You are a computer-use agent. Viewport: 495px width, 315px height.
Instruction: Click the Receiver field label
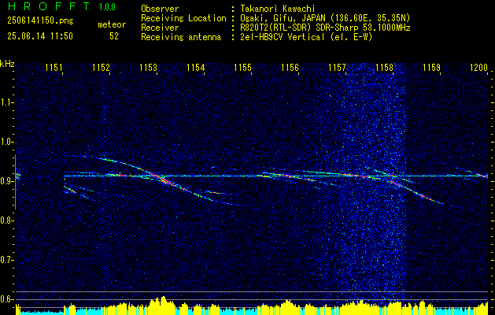tap(160, 28)
